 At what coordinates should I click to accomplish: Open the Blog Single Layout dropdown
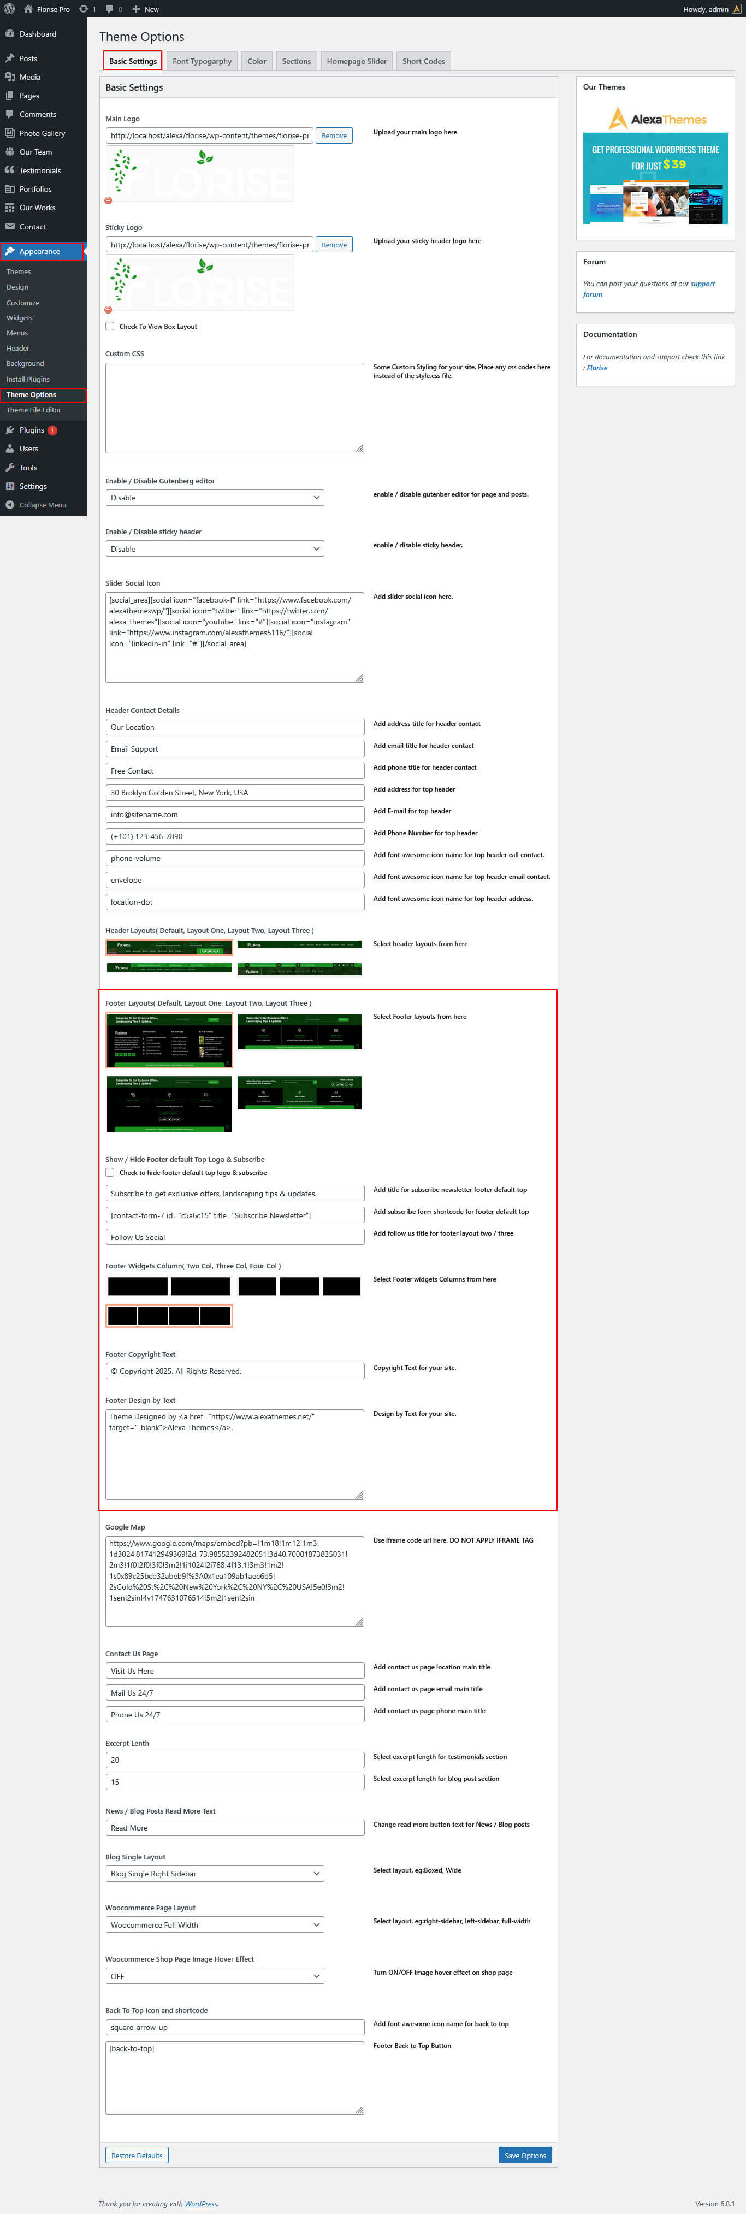pyautogui.click(x=214, y=1874)
